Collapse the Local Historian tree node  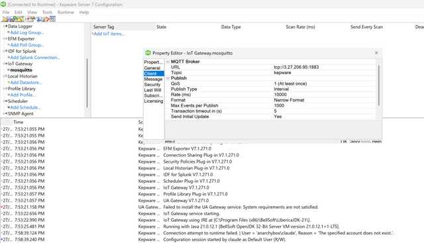pos(4,76)
